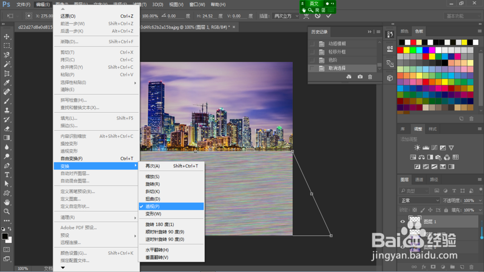Select the Pen tool
The height and width of the screenshot is (272, 484).
tap(6, 166)
